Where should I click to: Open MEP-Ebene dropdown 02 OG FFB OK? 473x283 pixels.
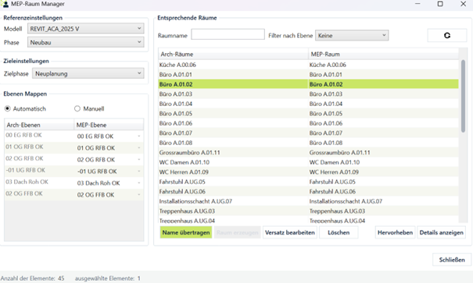(x=109, y=195)
